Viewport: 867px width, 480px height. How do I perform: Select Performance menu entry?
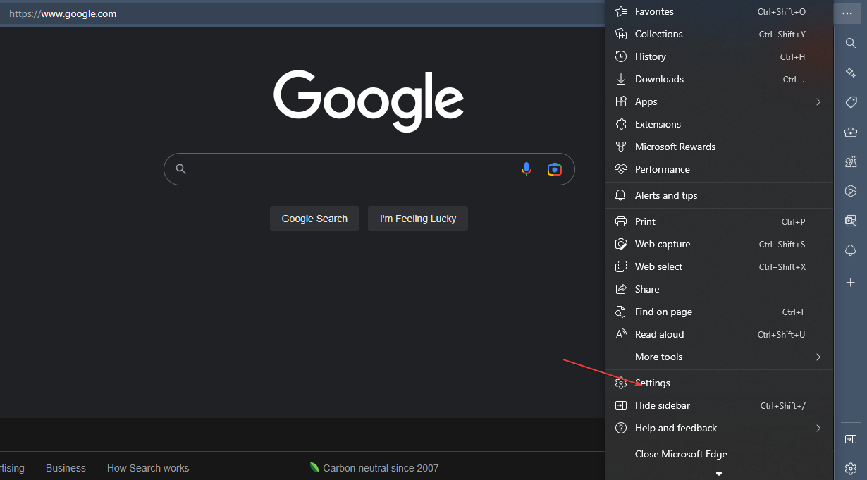click(x=719, y=169)
